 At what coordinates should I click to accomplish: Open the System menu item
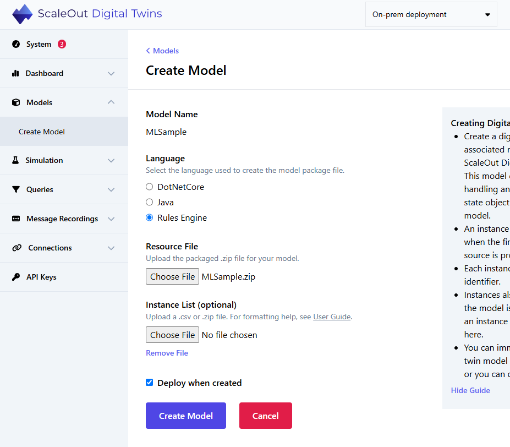[x=64, y=44]
